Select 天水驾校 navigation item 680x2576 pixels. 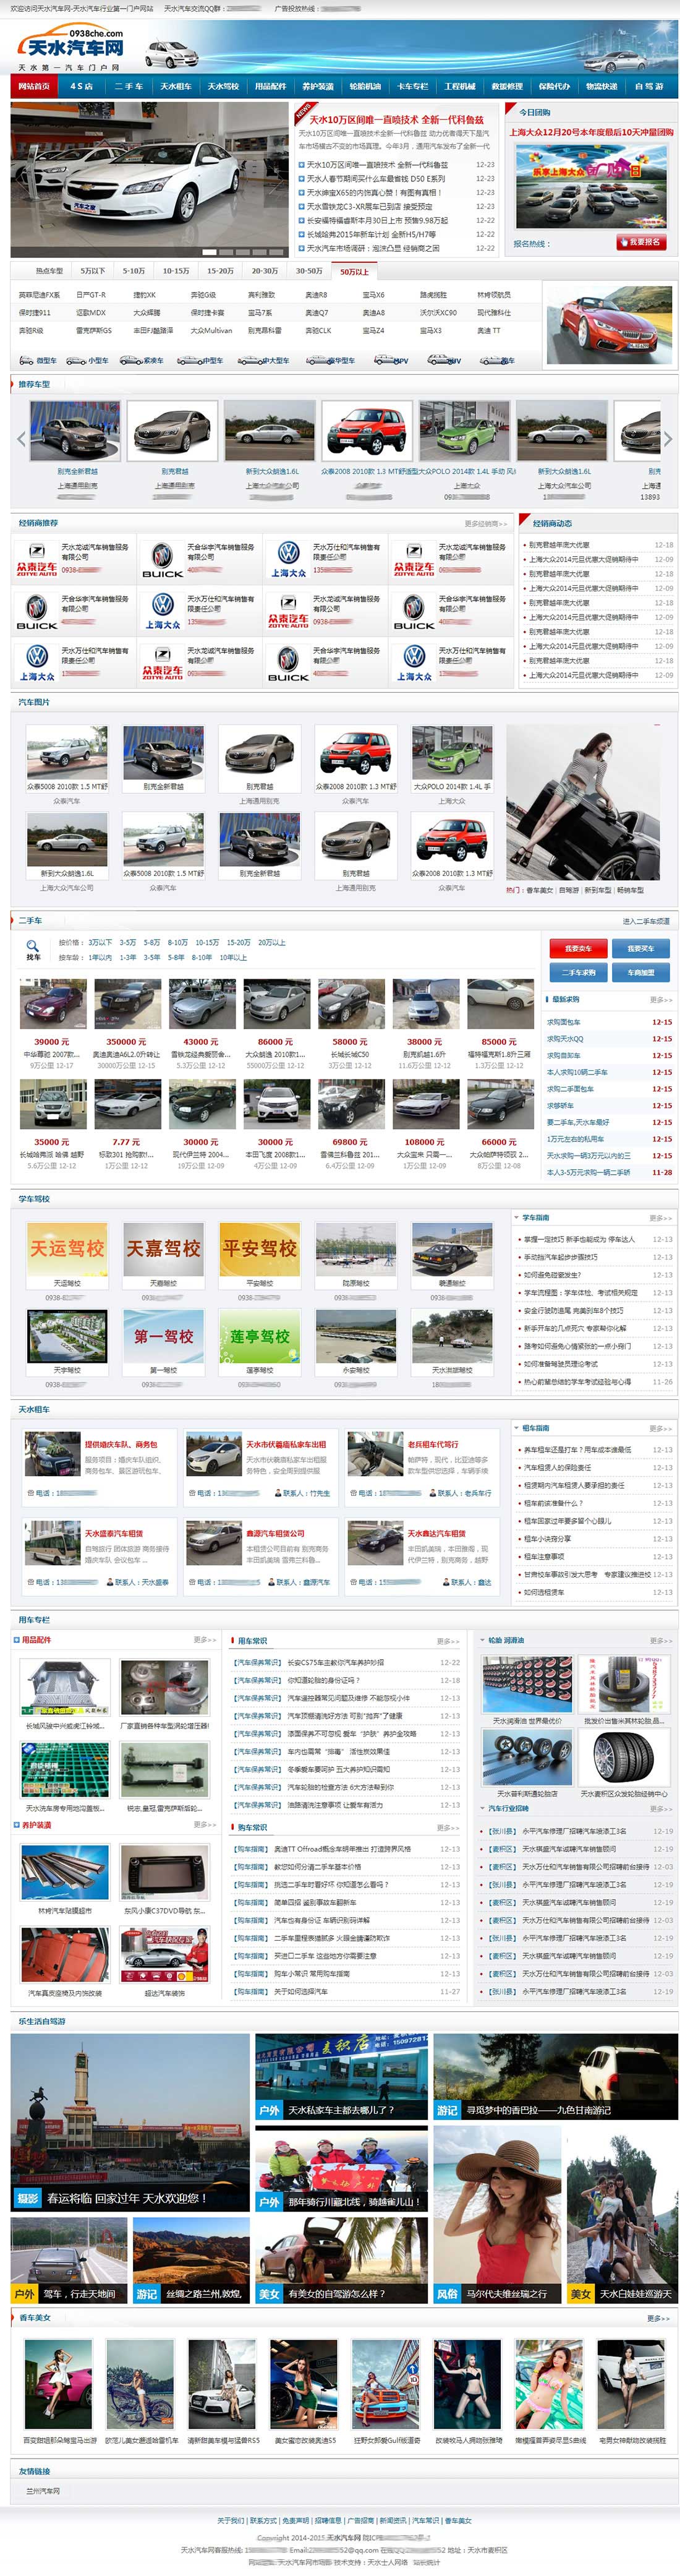click(x=222, y=86)
